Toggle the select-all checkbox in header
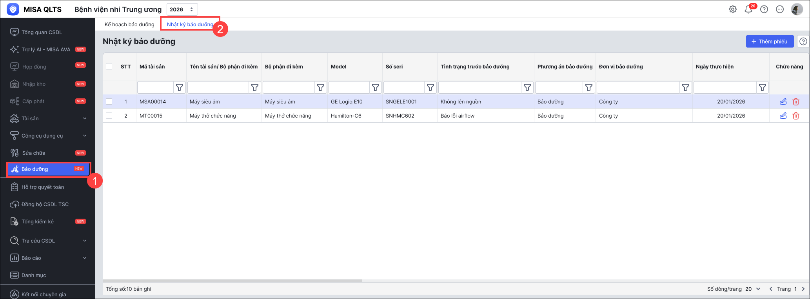Viewport: 810px width, 299px height. pyautogui.click(x=109, y=67)
